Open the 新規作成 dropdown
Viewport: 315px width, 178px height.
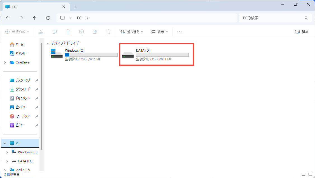17,32
